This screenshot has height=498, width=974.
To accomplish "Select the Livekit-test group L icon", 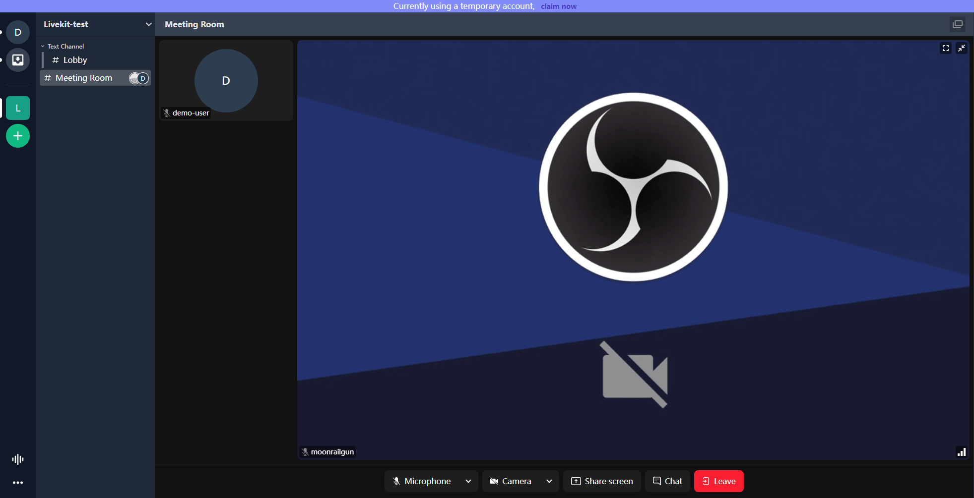I will [18, 108].
